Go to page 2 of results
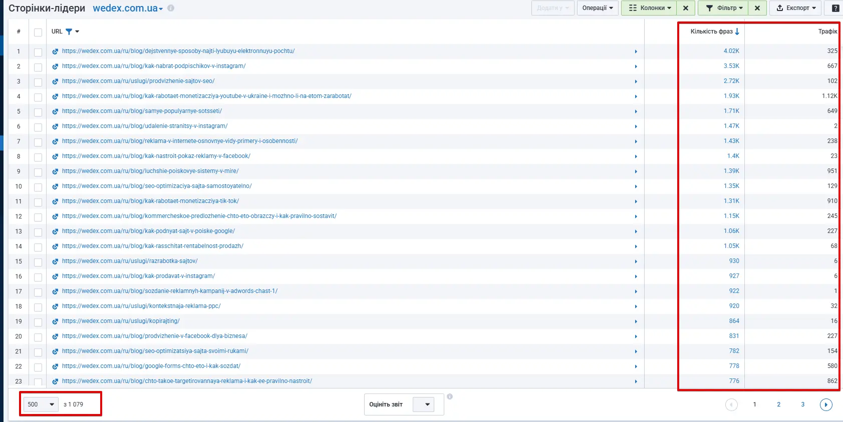The width and height of the screenshot is (843, 422). pos(778,404)
